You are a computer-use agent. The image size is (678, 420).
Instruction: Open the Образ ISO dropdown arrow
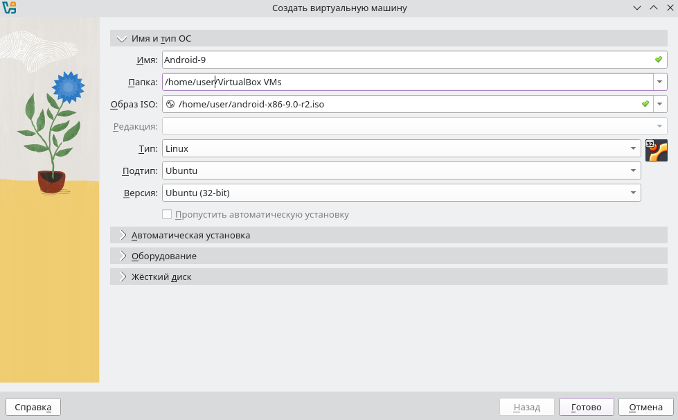point(660,104)
